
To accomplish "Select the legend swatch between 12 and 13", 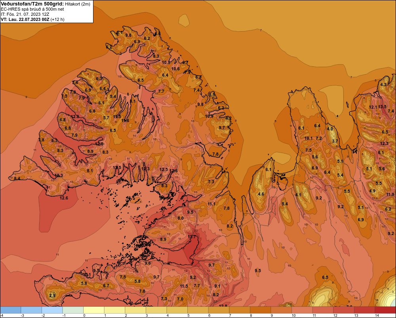I will click(344, 310).
